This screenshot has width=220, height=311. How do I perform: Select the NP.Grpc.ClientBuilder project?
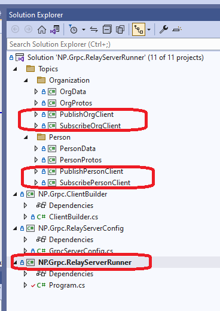pos(72,194)
